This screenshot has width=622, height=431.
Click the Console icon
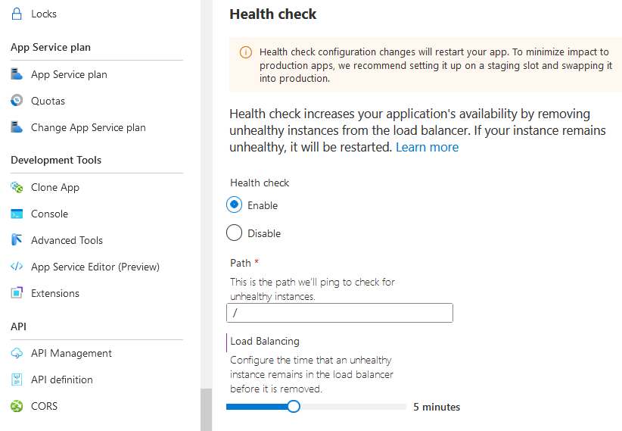click(x=17, y=214)
